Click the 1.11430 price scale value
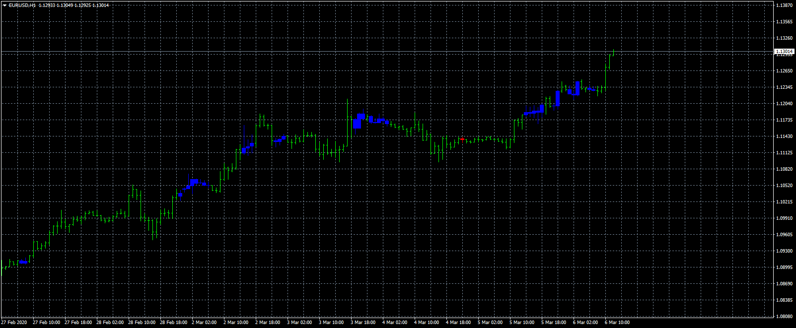The width and height of the screenshot is (796, 328). [x=784, y=136]
